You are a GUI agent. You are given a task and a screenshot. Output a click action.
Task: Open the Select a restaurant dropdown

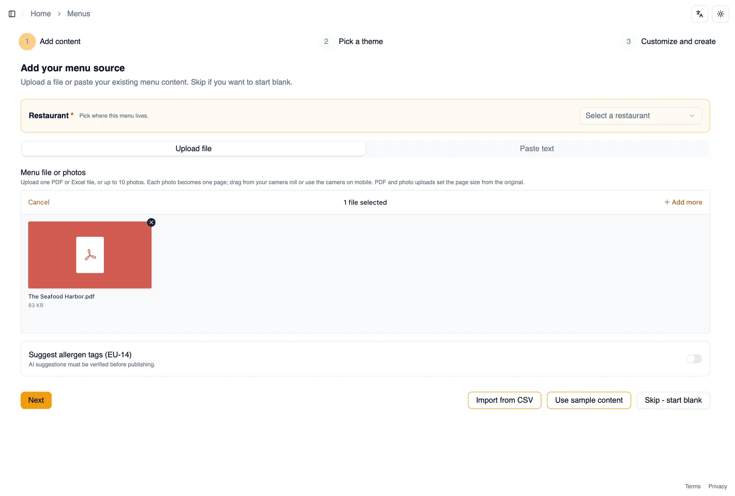coord(640,116)
